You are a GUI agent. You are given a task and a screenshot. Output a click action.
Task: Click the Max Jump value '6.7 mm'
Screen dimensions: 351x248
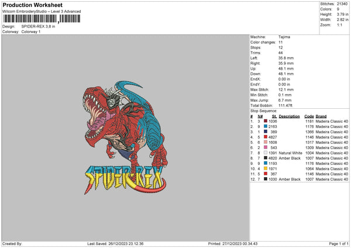[285, 100]
